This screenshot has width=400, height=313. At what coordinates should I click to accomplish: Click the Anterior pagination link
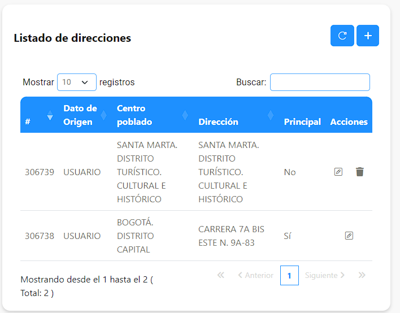click(255, 275)
